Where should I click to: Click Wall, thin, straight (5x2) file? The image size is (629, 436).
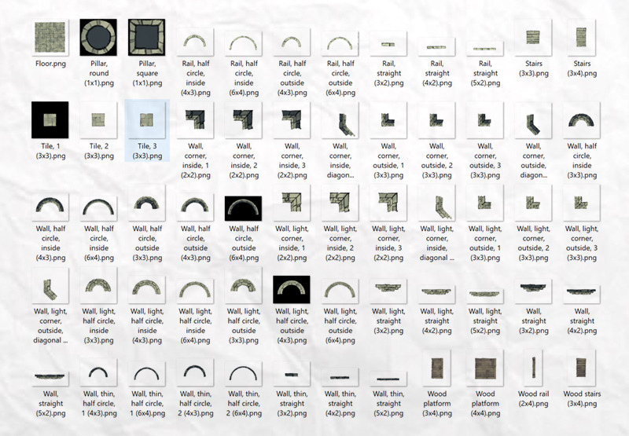pyautogui.click(x=388, y=375)
